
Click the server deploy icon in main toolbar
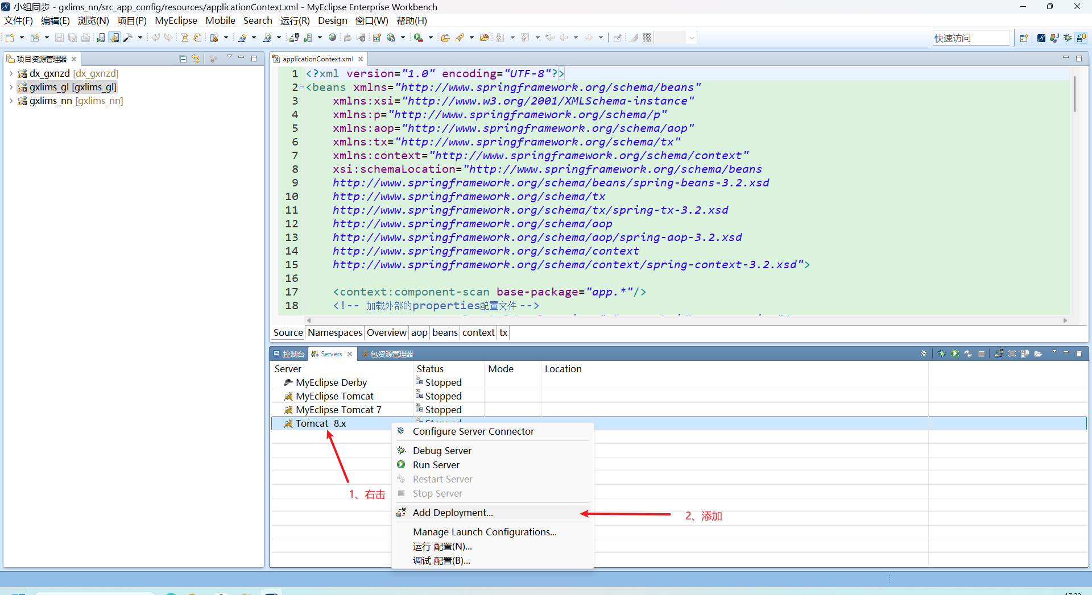click(x=294, y=38)
